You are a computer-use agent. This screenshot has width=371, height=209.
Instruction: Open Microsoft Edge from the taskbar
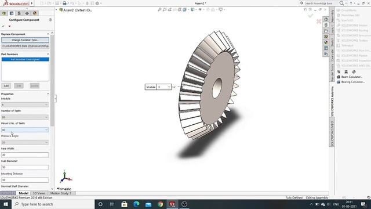pos(136,204)
